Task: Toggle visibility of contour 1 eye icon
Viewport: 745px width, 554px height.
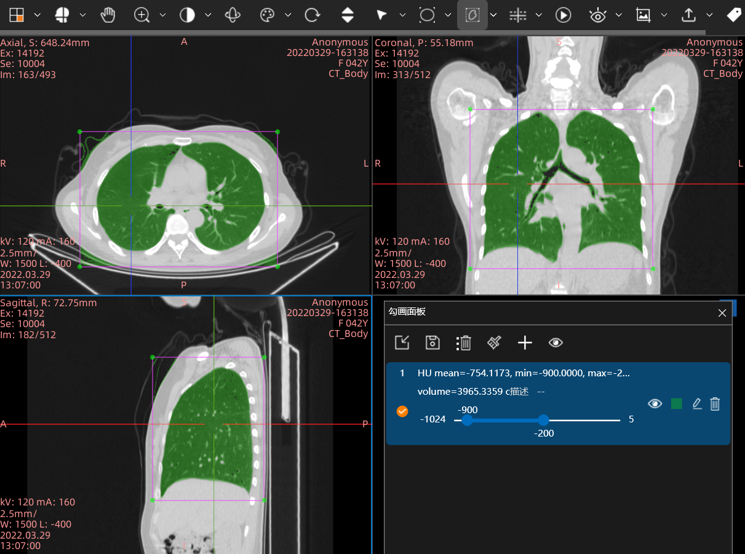Action: pyautogui.click(x=655, y=403)
